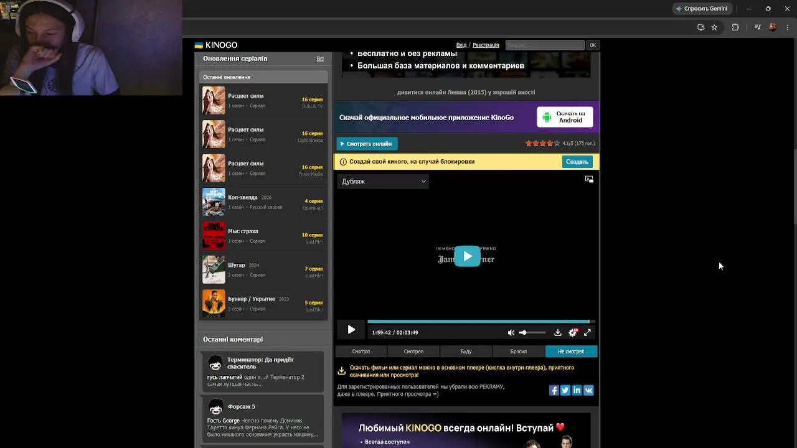Open the Chrome extensions puzzle icon
The image size is (797, 448).
tap(735, 27)
